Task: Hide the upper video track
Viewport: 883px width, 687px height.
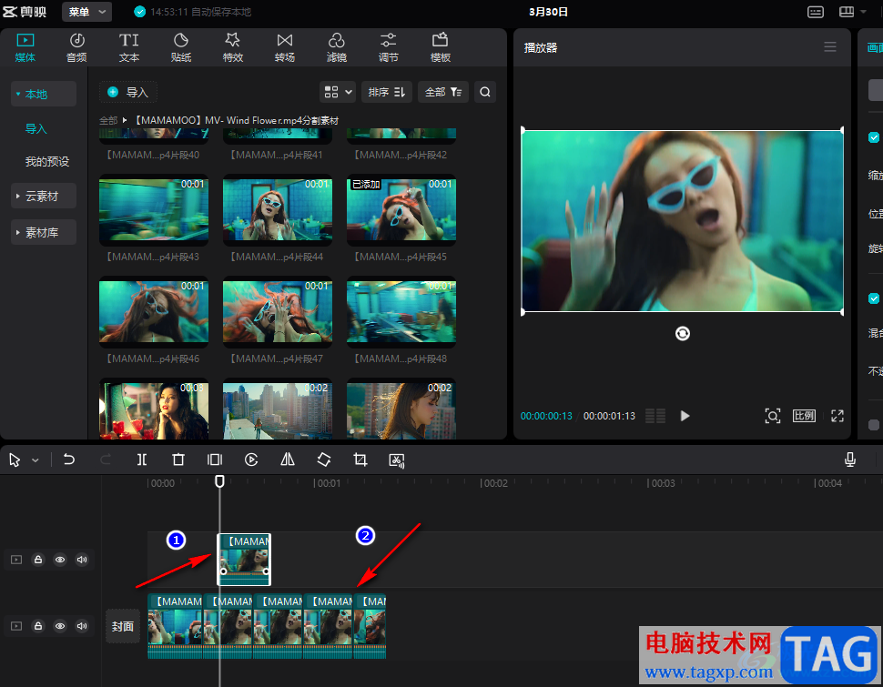Action: pos(60,560)
